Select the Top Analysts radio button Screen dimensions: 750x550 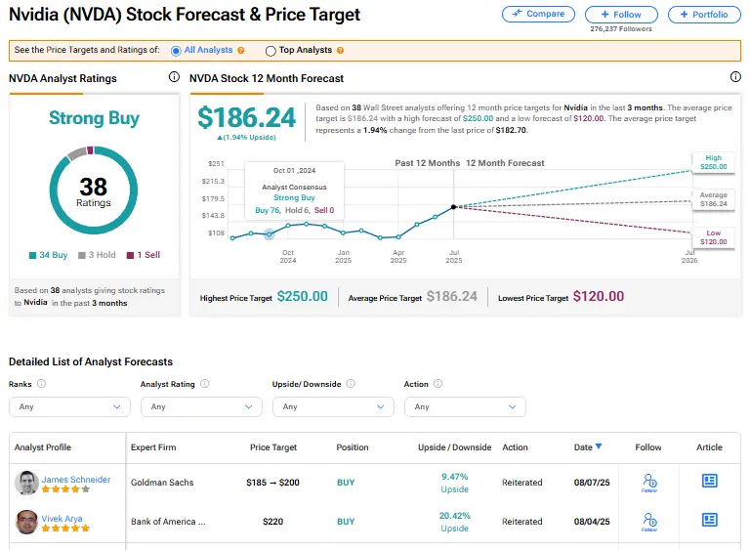point(271,51)
